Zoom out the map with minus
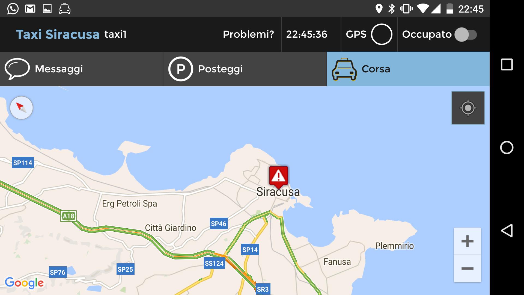Screen dimensions: 524x295 tap(467, 269)
